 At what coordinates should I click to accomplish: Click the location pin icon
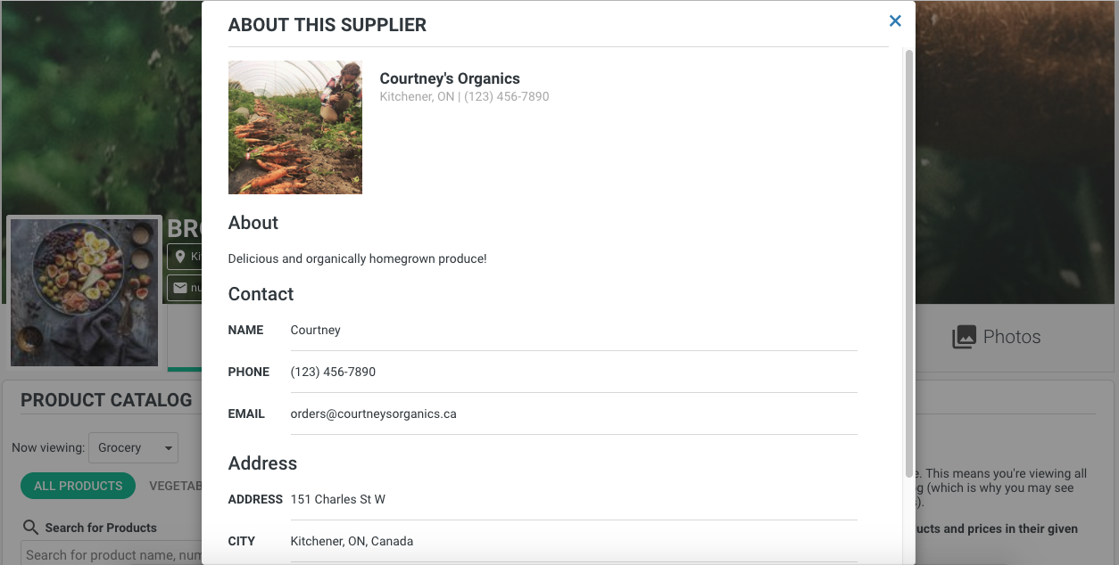180,257
